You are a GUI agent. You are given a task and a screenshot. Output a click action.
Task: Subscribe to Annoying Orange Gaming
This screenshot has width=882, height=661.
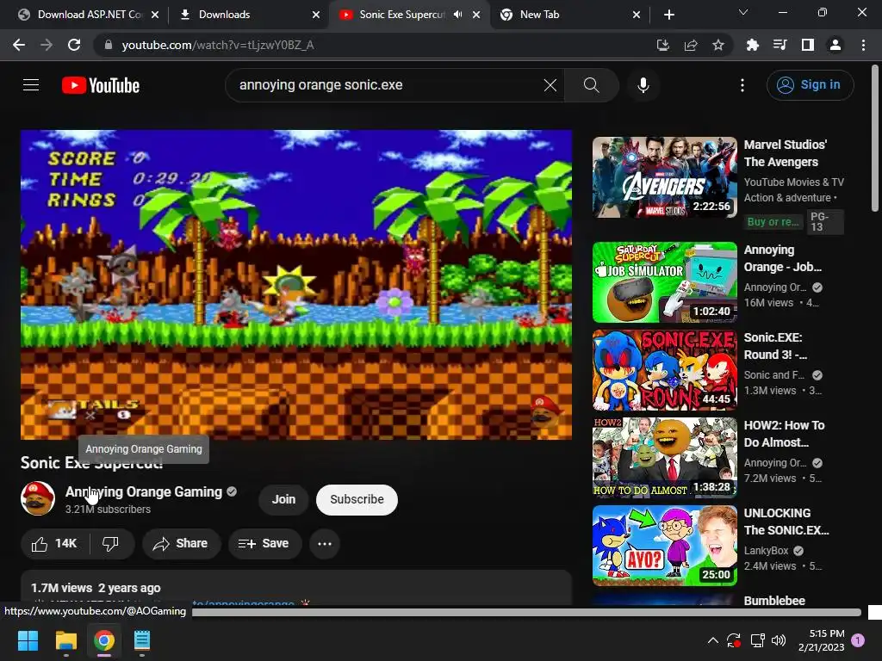coord(357,499)
